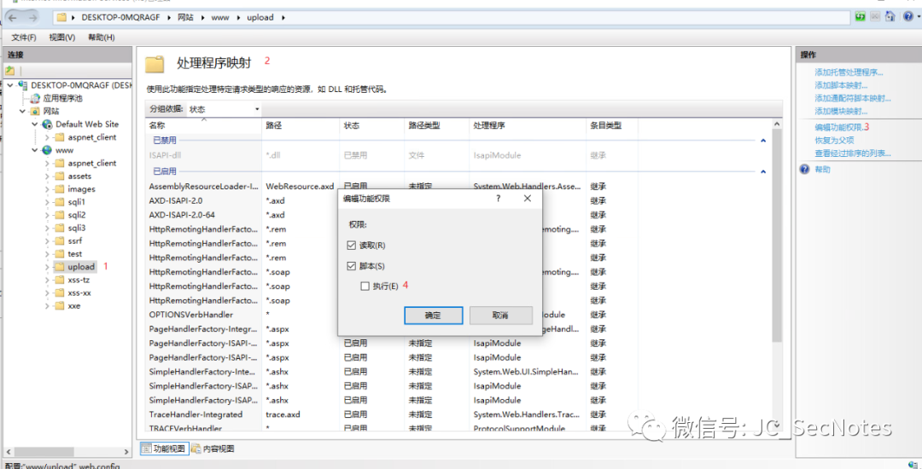
Task: Click www in the address breadcrumb
Action: (x=220, y=18)
